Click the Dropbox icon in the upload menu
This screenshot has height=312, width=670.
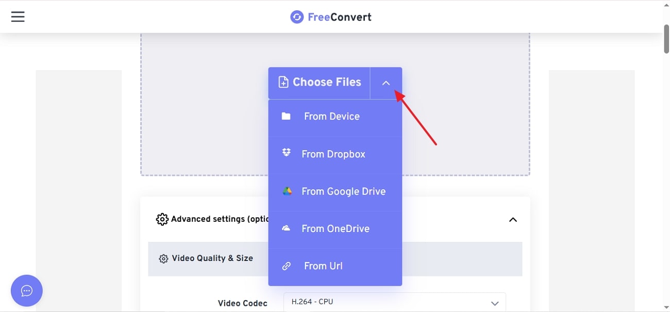click(x=286, y=153)
